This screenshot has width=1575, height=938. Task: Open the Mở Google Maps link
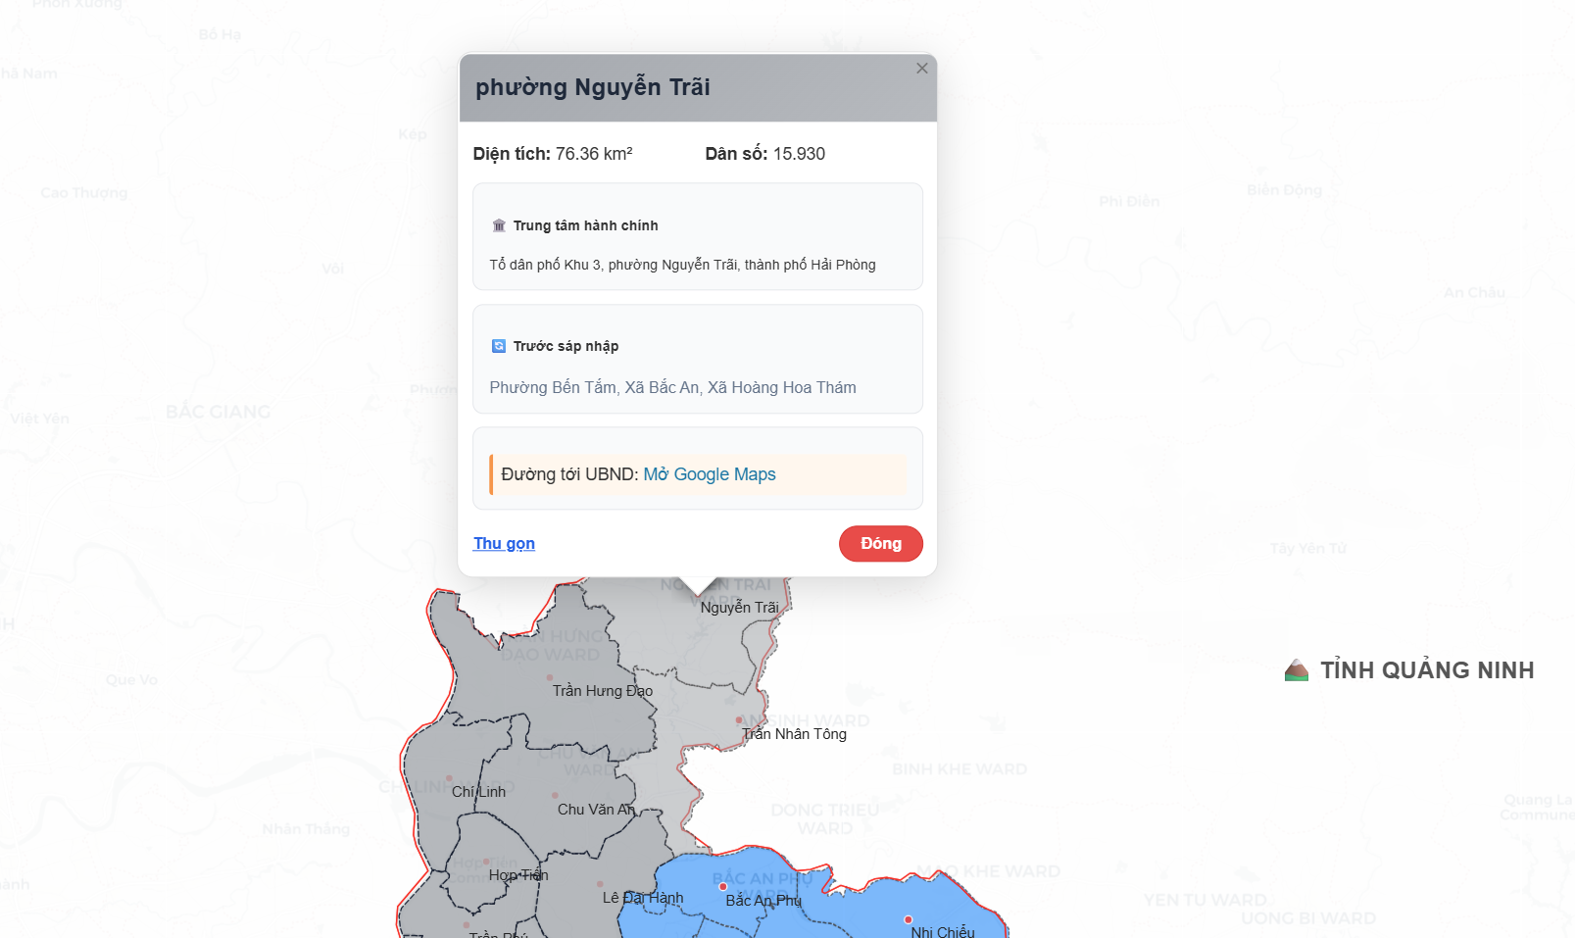point(710,474)
